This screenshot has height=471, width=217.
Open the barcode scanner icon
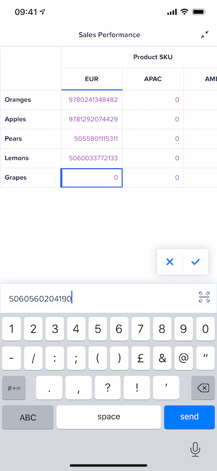(204, 297)
